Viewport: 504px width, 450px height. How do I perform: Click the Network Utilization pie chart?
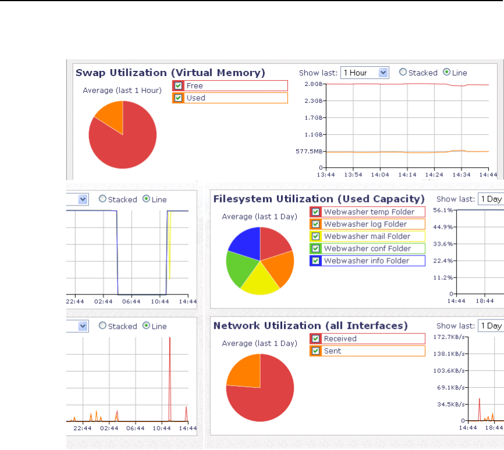click(260, 388)
